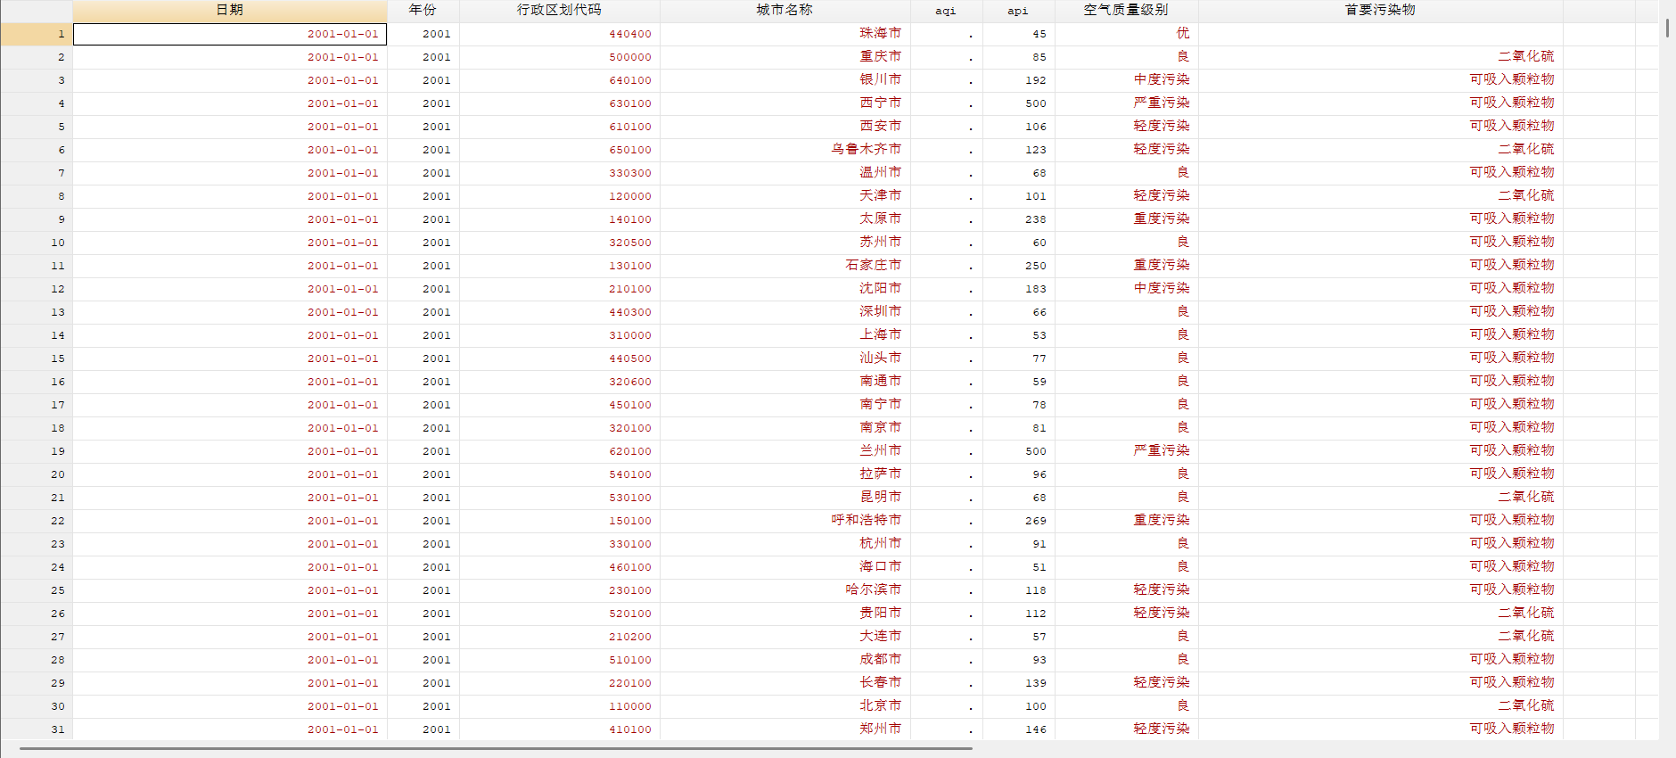Image resolution: width=1676 pixels, height=758 pixels.
Task: Click city cell 西宁市
Action: pos(785,103)
